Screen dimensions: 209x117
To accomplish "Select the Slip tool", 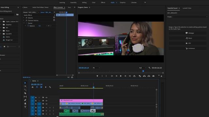I will [25, 97].
